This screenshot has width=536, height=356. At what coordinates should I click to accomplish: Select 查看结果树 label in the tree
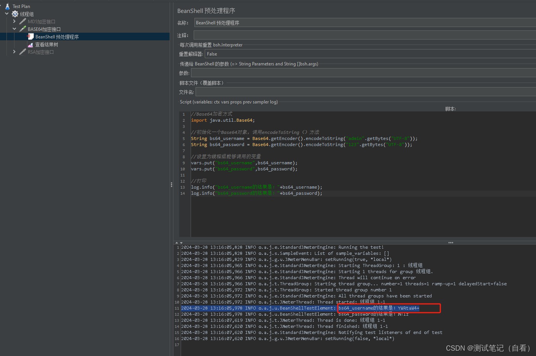[x=47, y=44]
